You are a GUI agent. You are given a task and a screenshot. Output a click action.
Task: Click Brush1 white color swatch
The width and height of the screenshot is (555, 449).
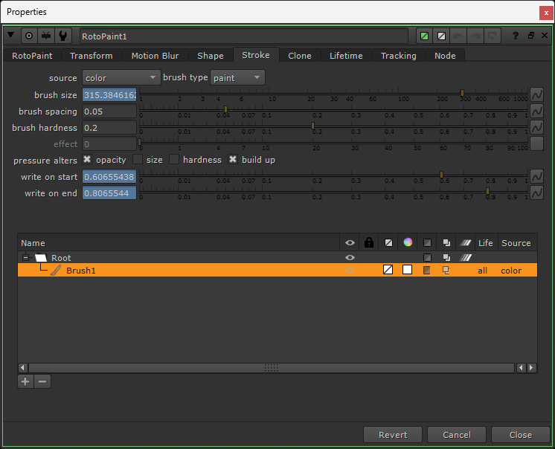408,270
